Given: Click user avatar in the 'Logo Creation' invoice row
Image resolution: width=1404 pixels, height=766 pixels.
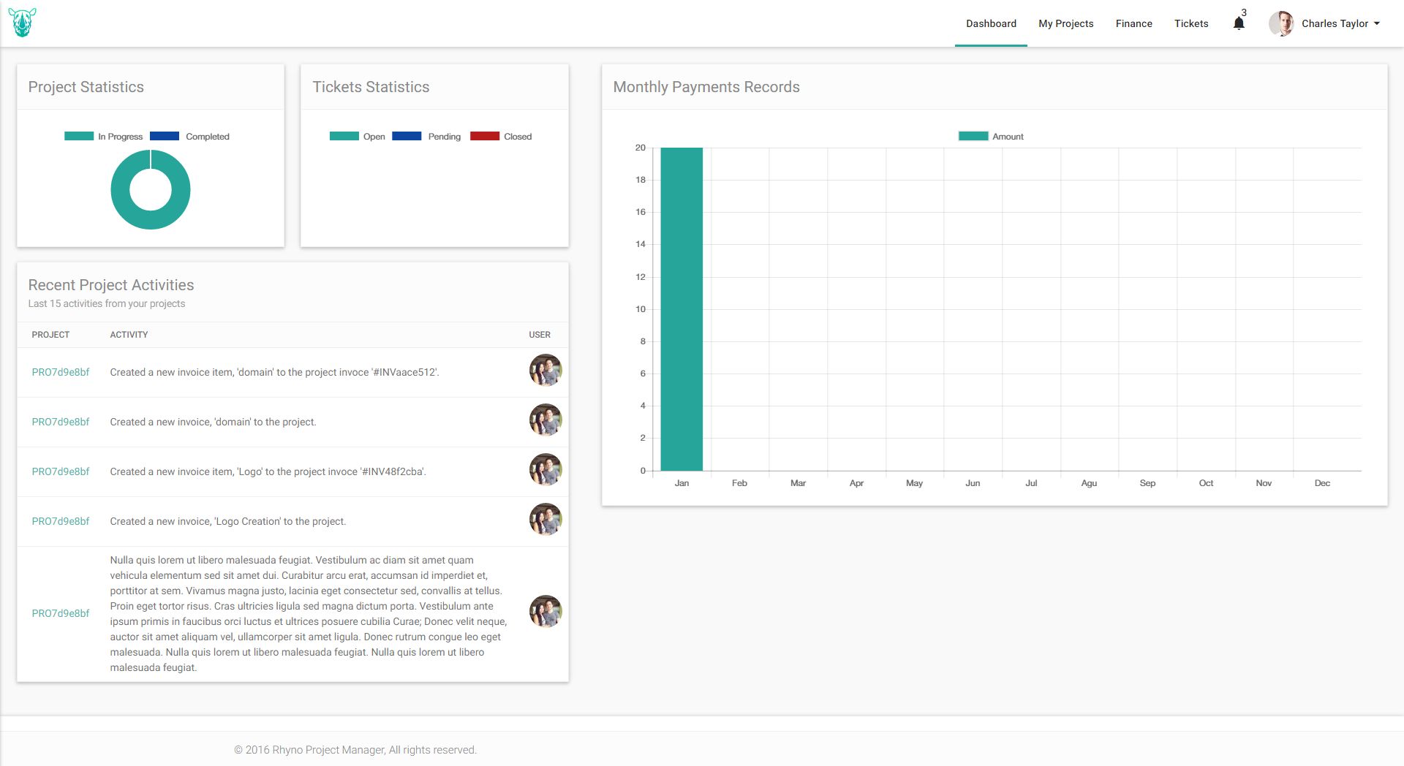Looking at the screenshot, I should pyautogui.click(x=545, y=520).
